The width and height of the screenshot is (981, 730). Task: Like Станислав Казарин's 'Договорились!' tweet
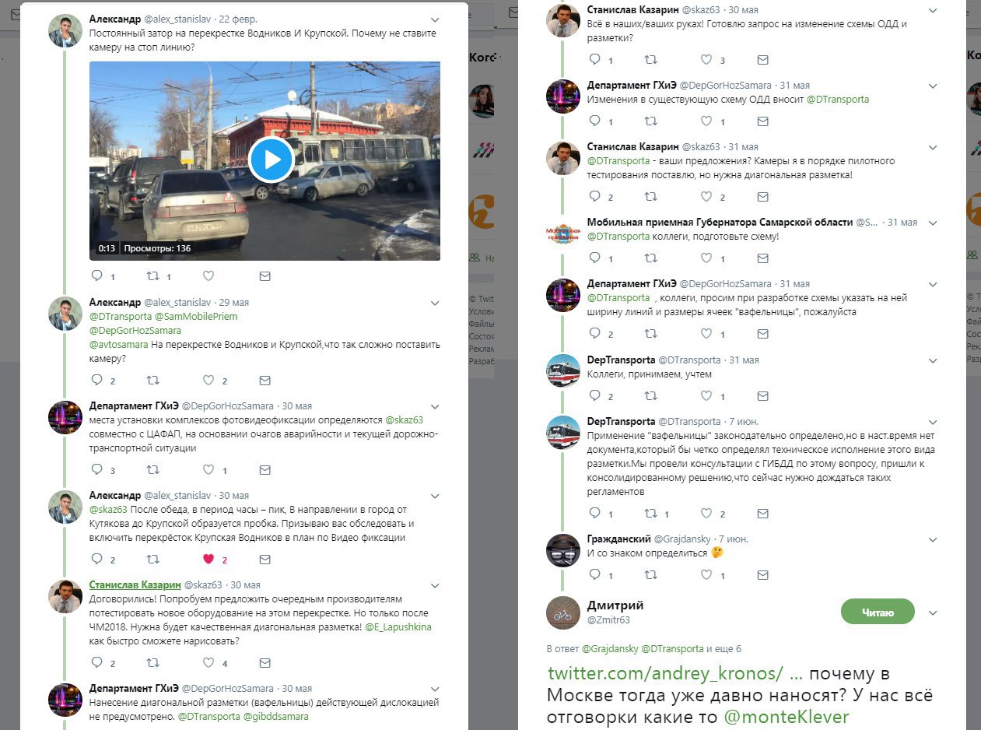pyautogui.click(x=208, y=663)
